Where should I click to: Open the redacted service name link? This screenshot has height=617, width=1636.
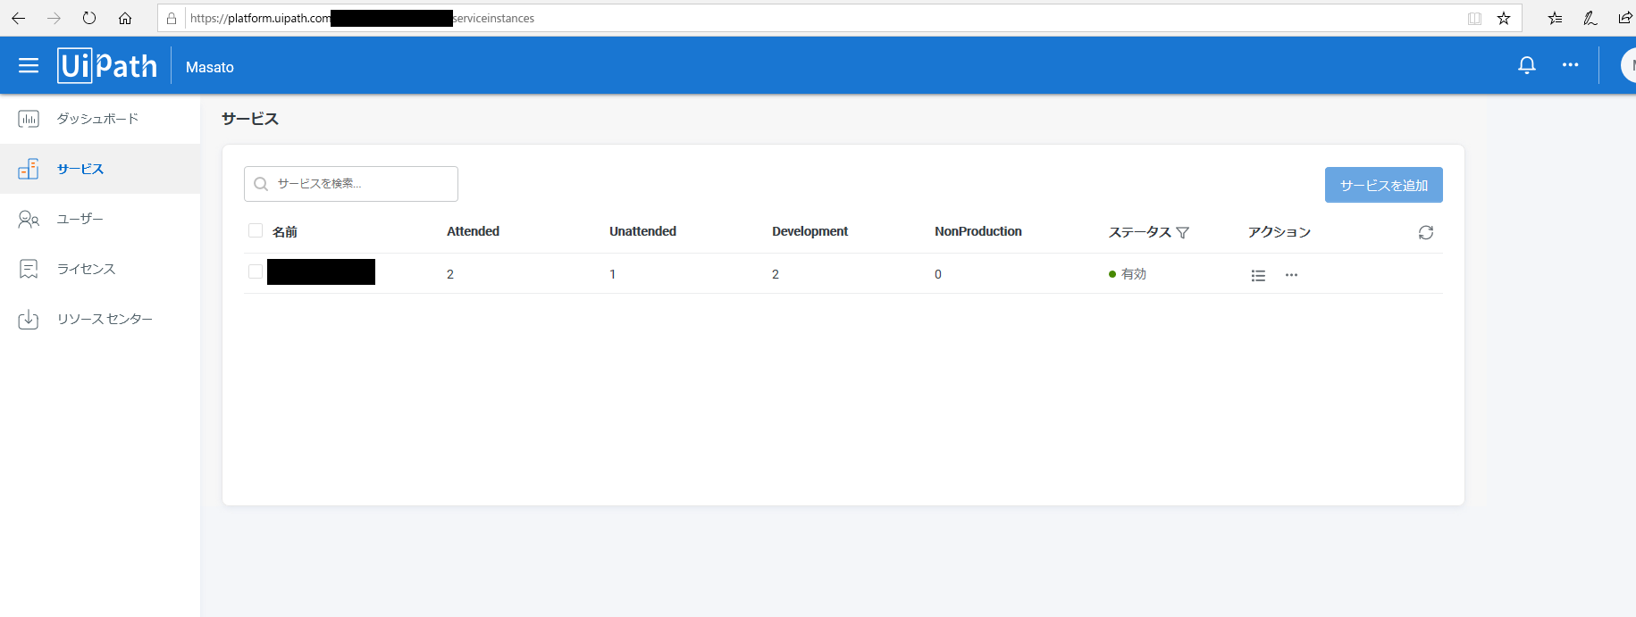coord(321,271)
